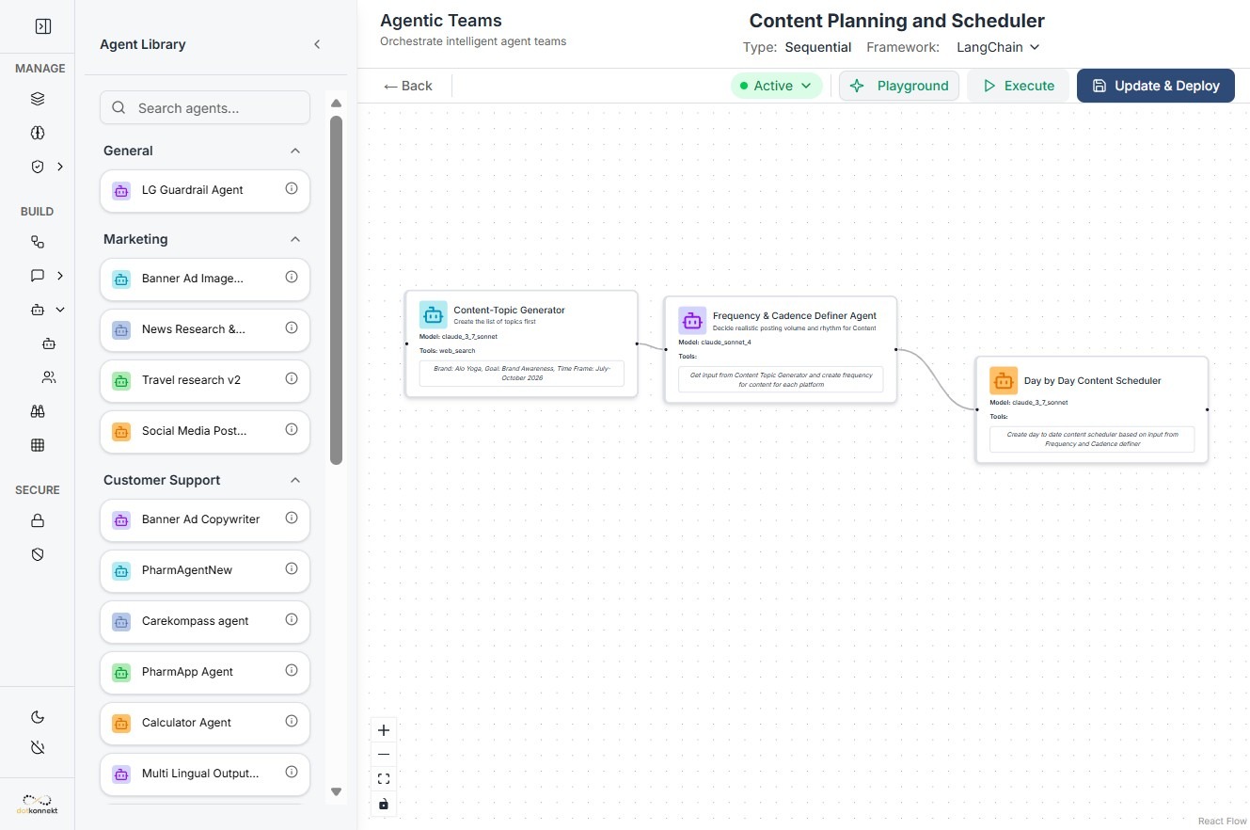Click the Search agents input field
Viewport: 1250px width, 830px height.
point(205,108)
